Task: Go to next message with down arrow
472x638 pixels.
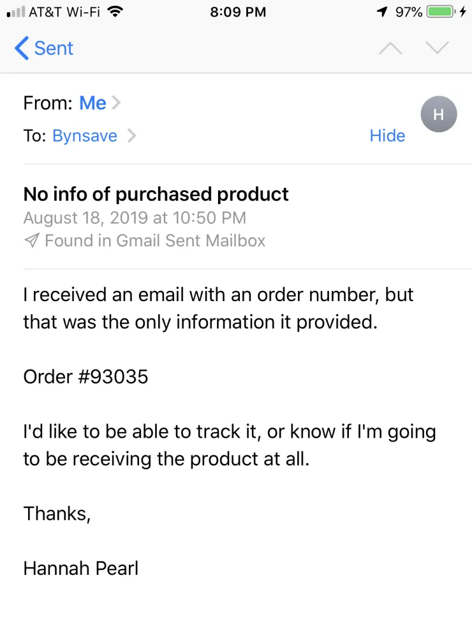Action: (x=437, y=48)
